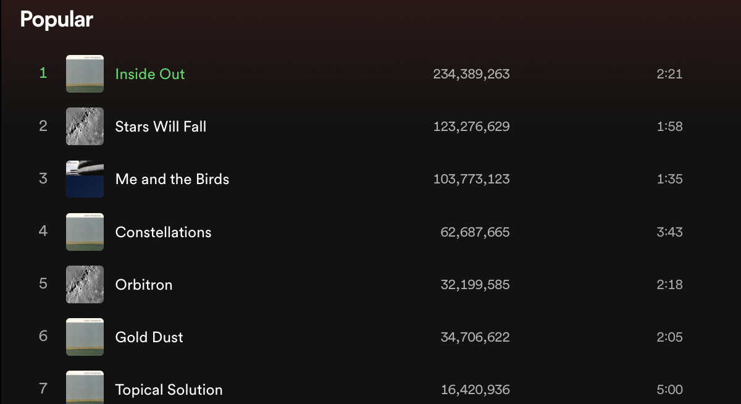Click the Popular section heading
The image size is (741, 404).
coord(56,20)
